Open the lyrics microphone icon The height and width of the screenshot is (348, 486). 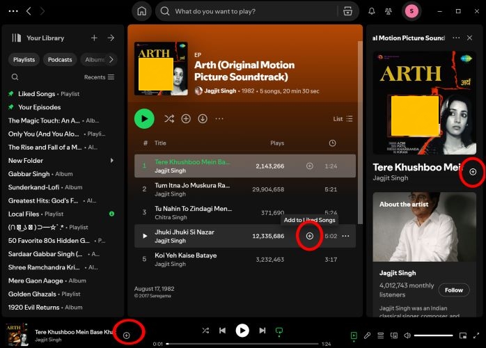pos(367,335)
